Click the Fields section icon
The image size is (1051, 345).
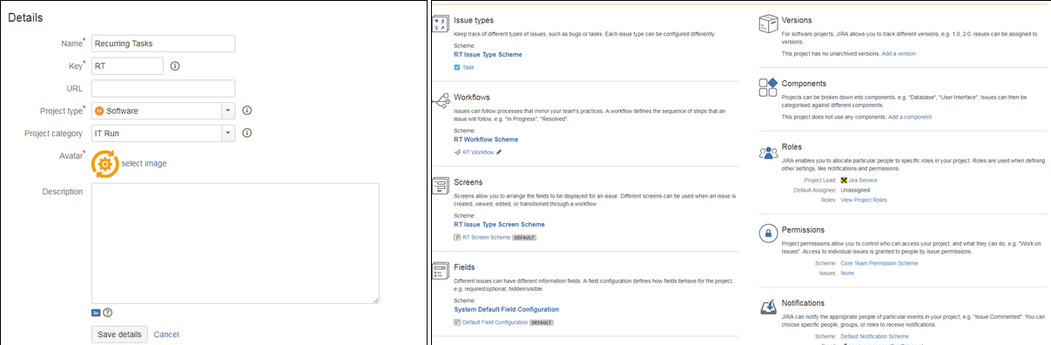click(440, 271)
